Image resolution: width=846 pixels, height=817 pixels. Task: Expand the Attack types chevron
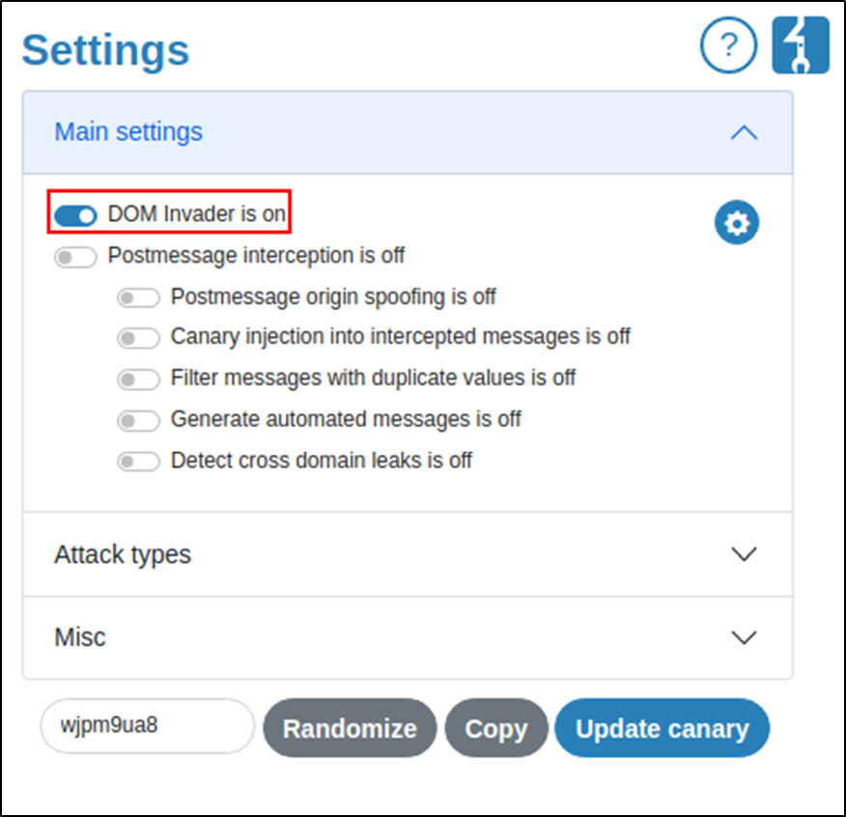point(744,554)
